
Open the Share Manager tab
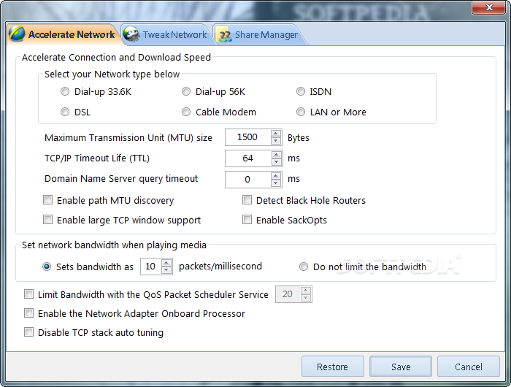coord(259,34)
